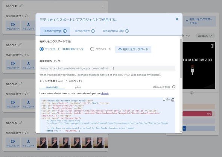Toggle the input オン switch
This screenshot has height=157, width=222.
(183, 36)
